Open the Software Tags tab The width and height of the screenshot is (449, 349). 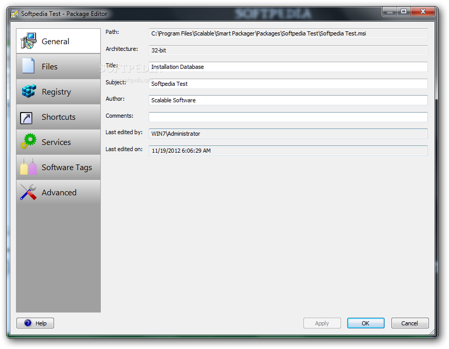59,167
